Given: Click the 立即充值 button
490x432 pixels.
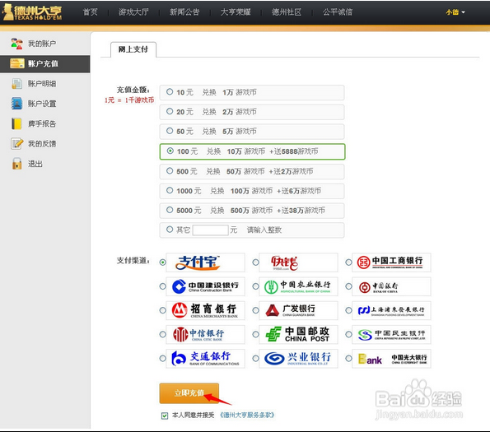Looking at the screenshot, I should (189, 393).
